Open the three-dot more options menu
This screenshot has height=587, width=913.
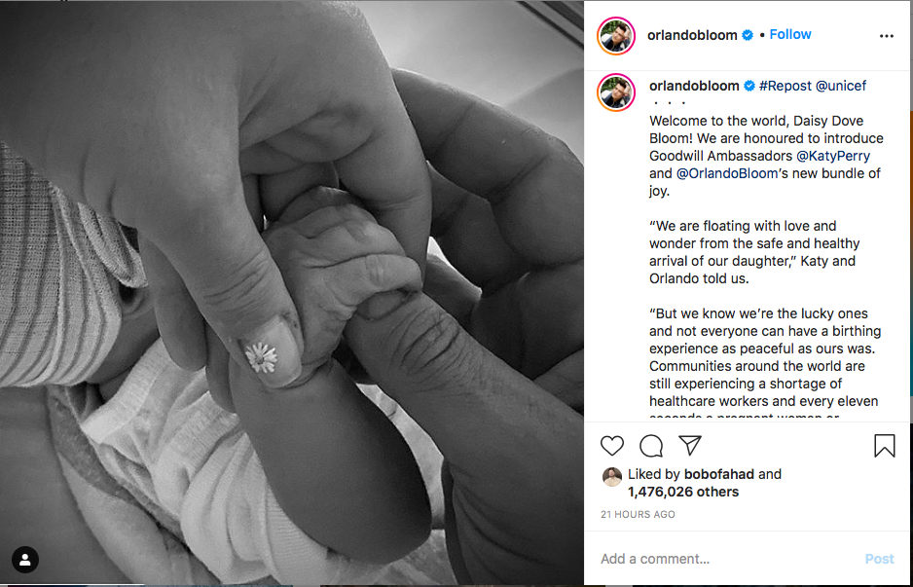(886, 36)
